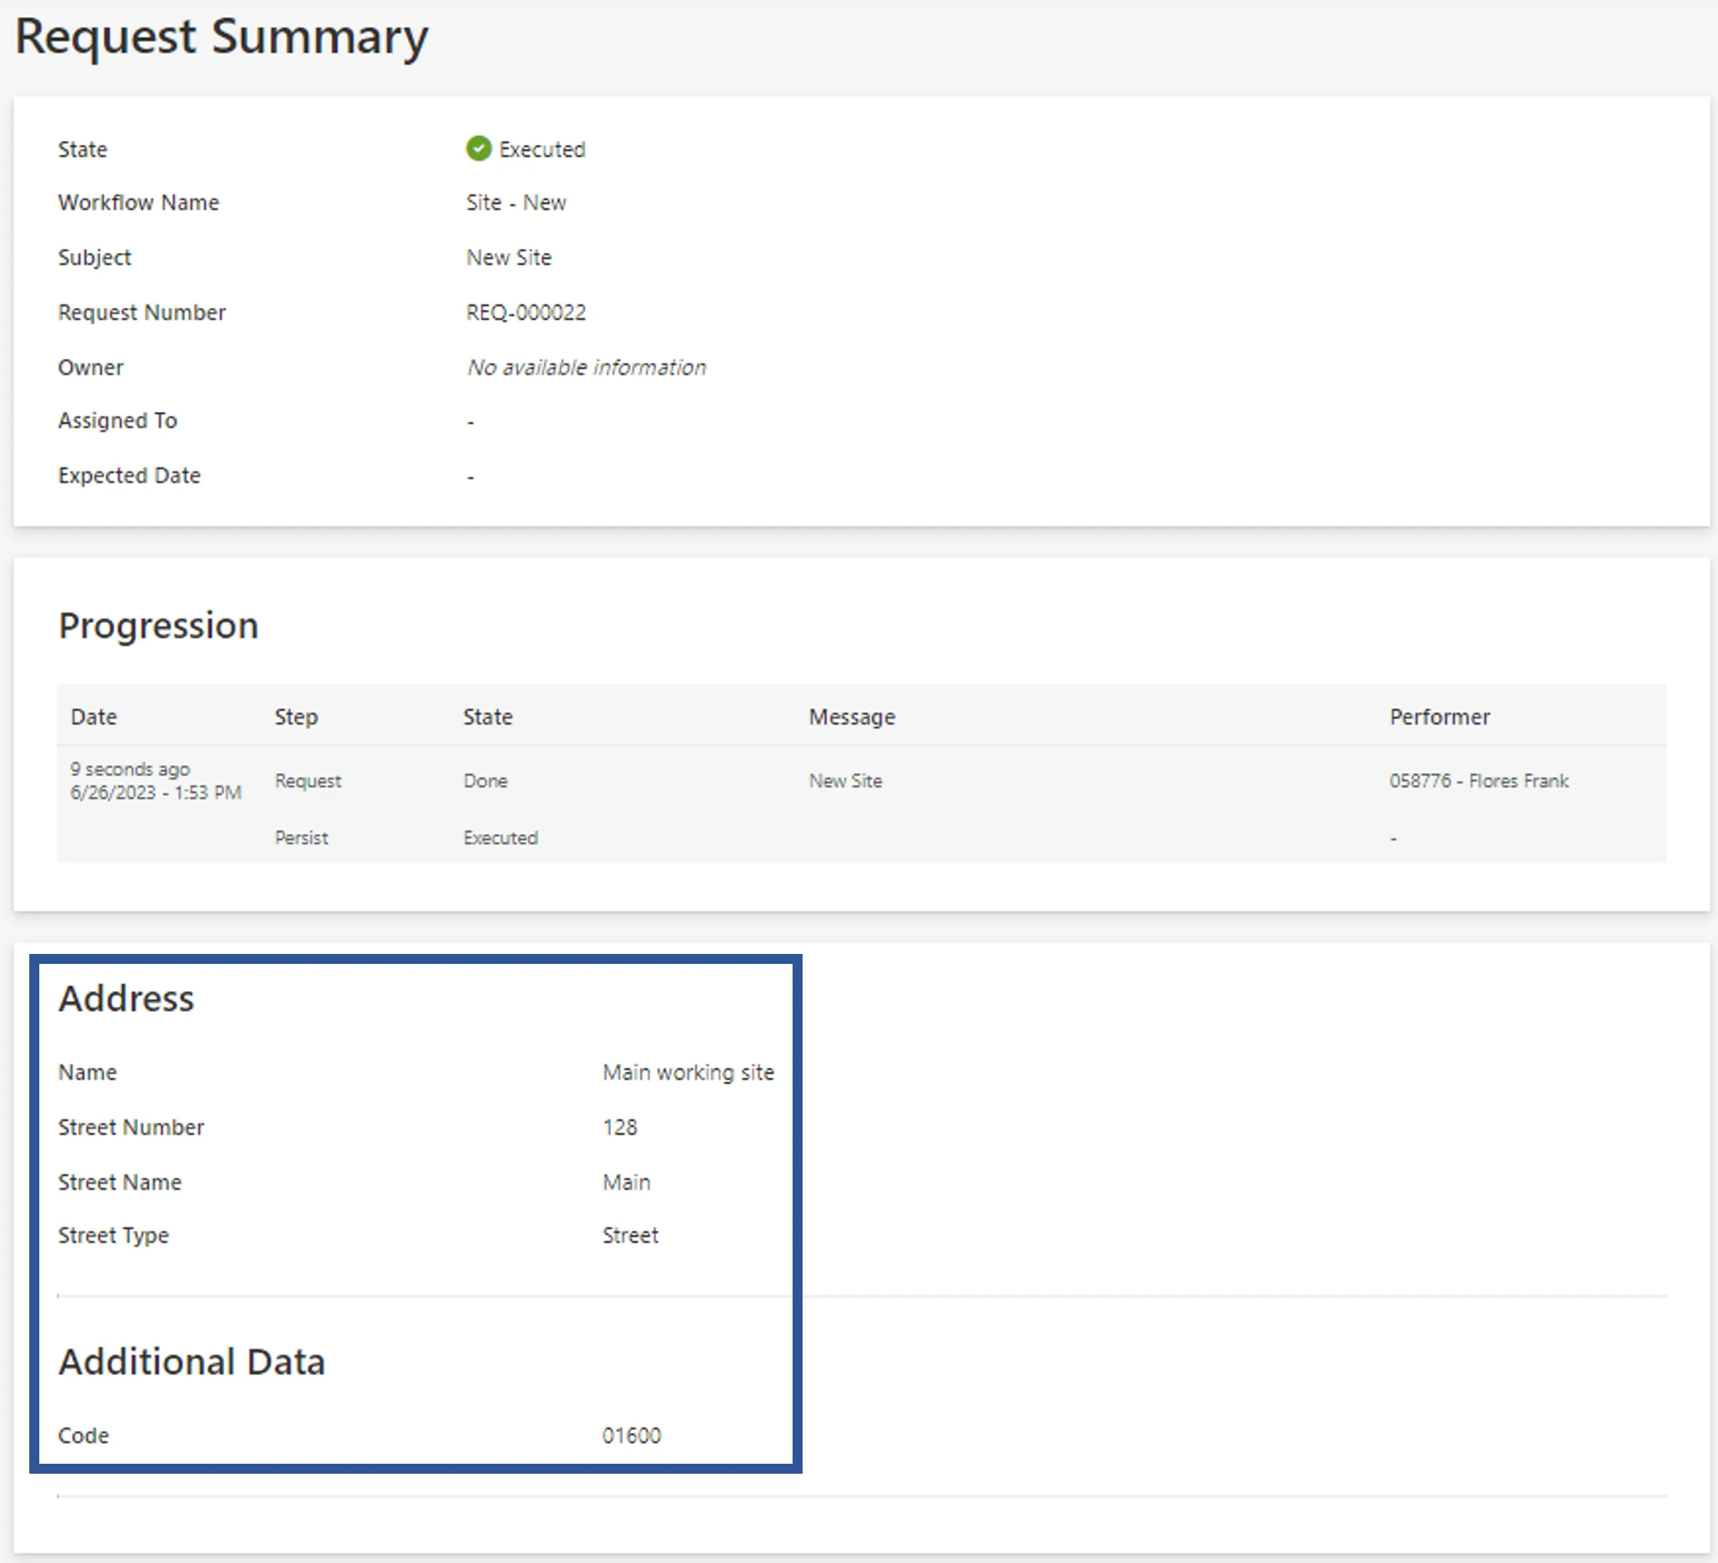The height and width of the screenshot is (1563, 1718).
Task: Click the 'Owner' label
Action: [x=91, y=367]
